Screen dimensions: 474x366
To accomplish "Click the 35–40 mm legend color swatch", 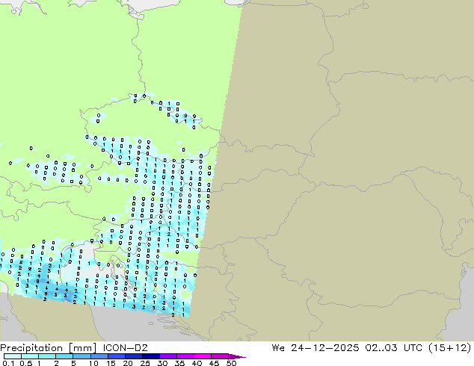I will click(185, 356).
